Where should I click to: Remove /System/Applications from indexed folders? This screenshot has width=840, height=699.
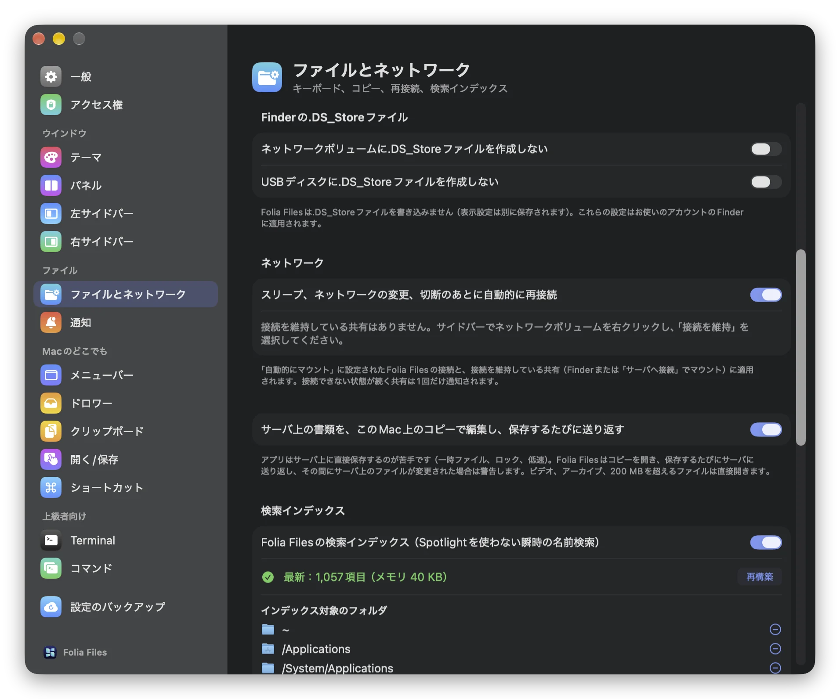pyautogui.click(x=775, y=668)
